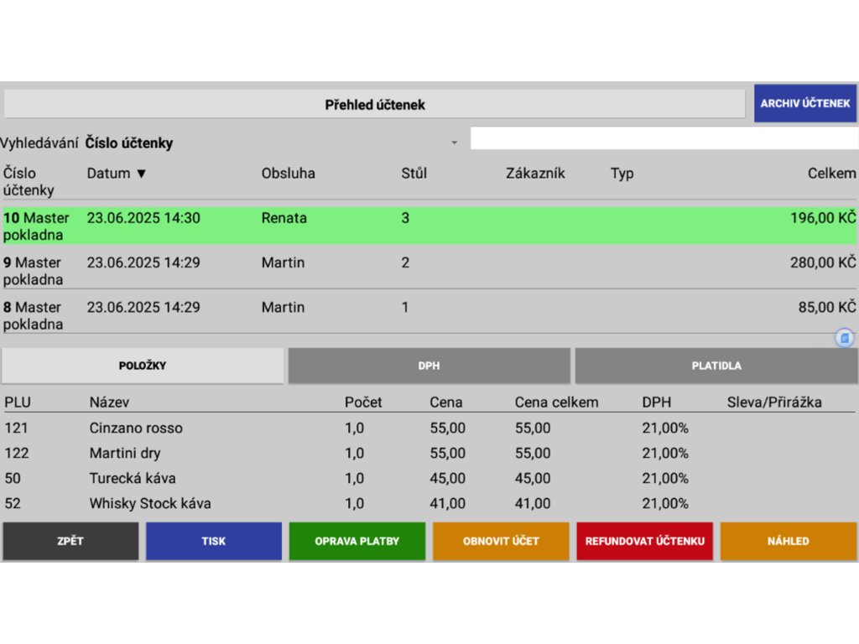Sort receipts by the Datum column
This screenshot has width=859, height=644.
pyautogui.click(x=116, y=174)
